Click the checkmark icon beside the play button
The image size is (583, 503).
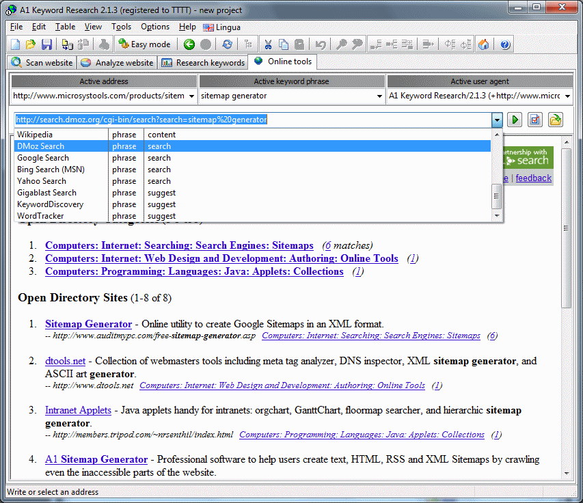click(535, 120)
